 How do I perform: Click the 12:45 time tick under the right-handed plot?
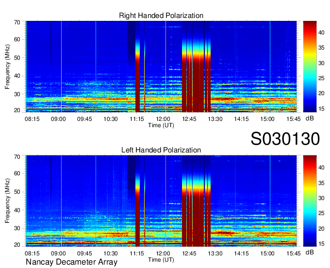tap(189, 119)
